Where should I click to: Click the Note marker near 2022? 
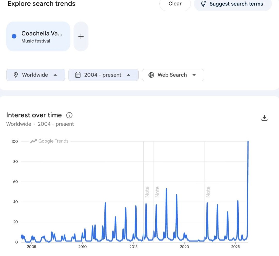(x=208, y=192)
